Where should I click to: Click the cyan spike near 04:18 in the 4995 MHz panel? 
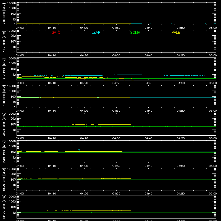[79, 150]
